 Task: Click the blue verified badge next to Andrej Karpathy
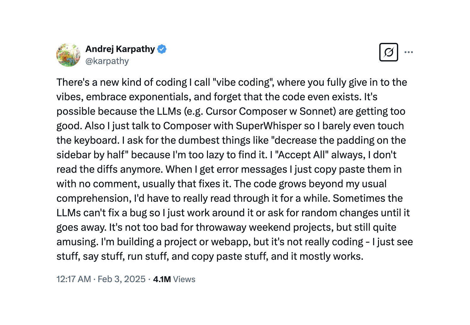(162, 49)
